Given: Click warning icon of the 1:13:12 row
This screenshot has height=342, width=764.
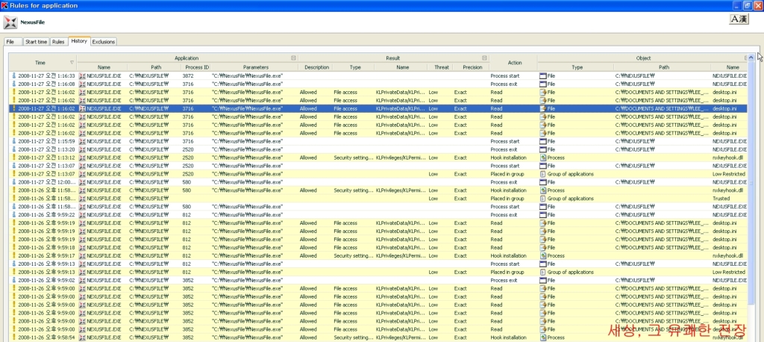Looking at the screenshot, I should click(14, 158).
